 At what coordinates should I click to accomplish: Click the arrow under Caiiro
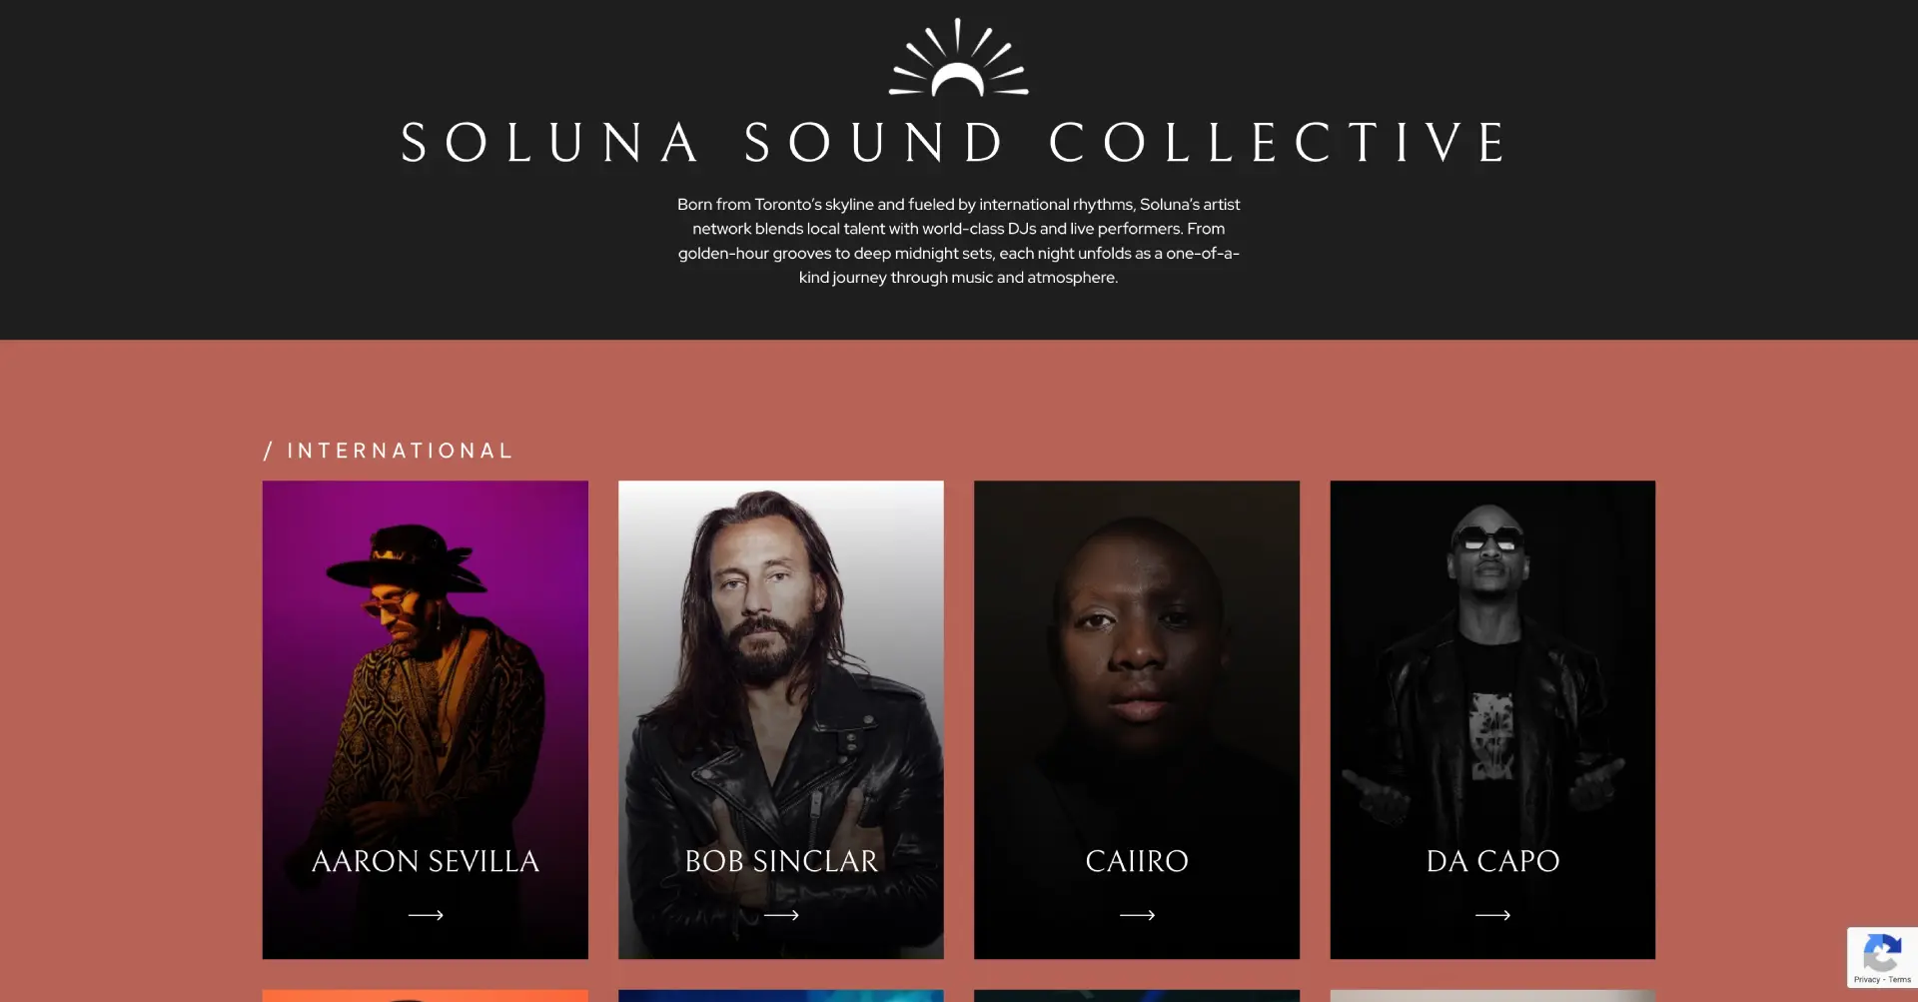pos(1137,915)
